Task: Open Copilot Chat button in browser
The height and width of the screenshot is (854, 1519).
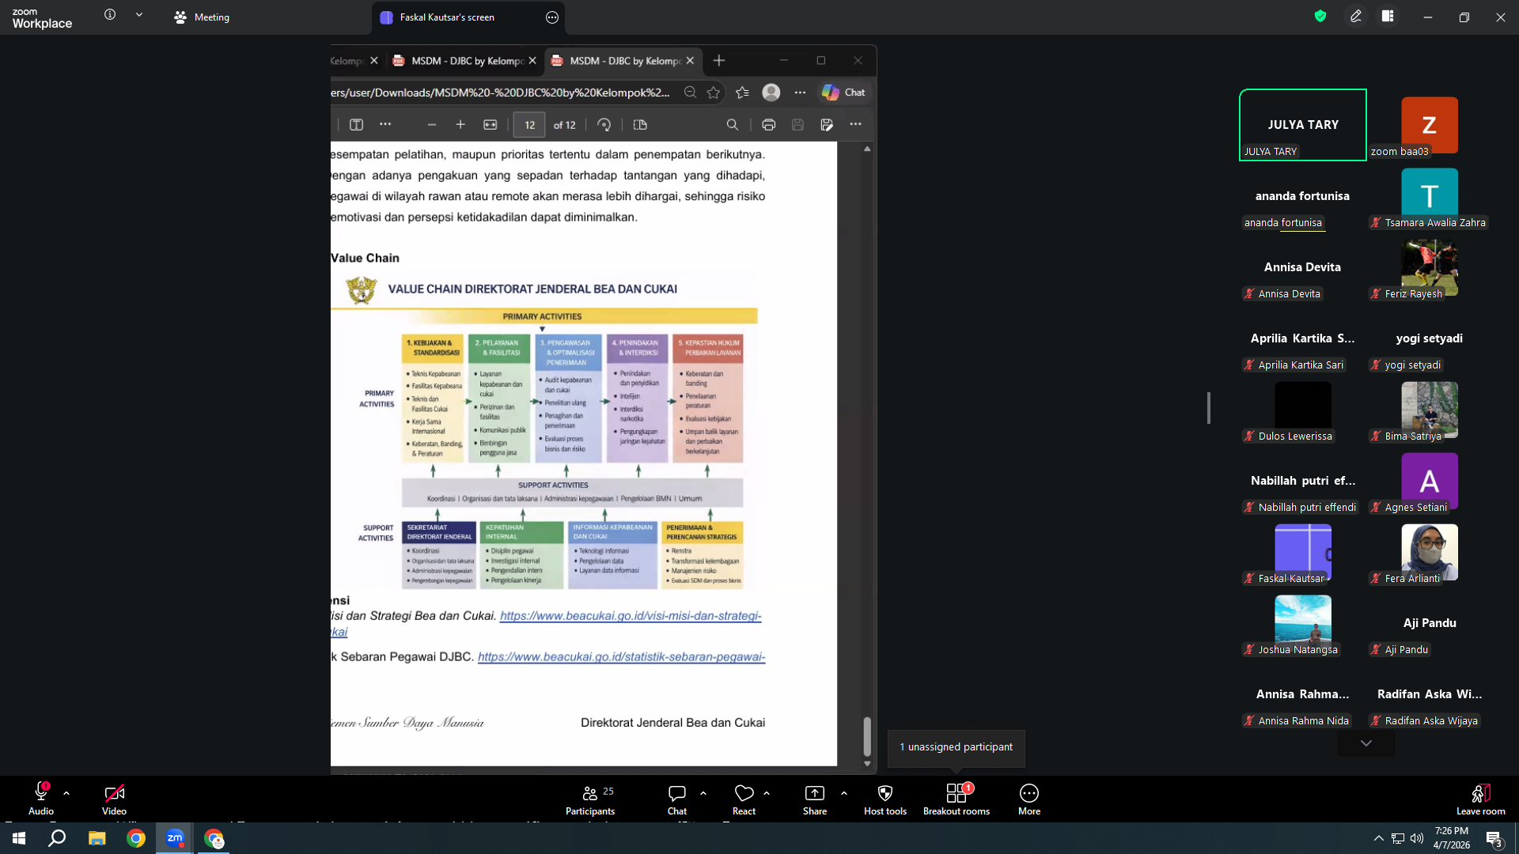Action: tap(844, 93)
